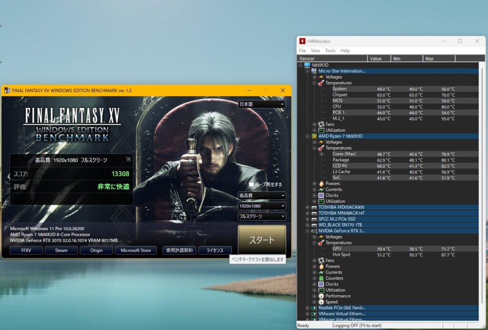This screenshot has width=488, height=330.
Task: Click the ライセンス license button
Action: (x=215, y=250)
